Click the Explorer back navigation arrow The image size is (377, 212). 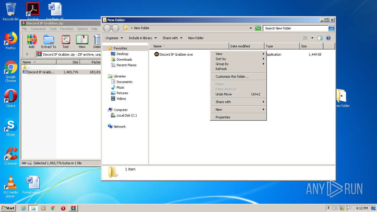point(107,28)
